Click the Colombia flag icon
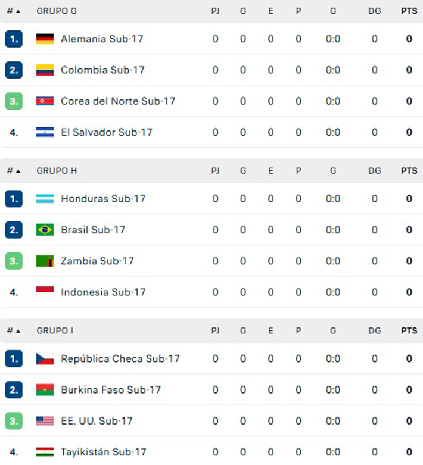The image size is (423, 465). pyautogui.click(x=45, y=70)
